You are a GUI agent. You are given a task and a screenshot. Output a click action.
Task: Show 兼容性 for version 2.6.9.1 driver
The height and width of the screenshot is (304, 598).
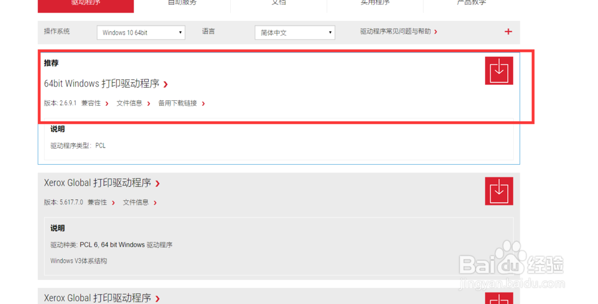pos(94,103)
